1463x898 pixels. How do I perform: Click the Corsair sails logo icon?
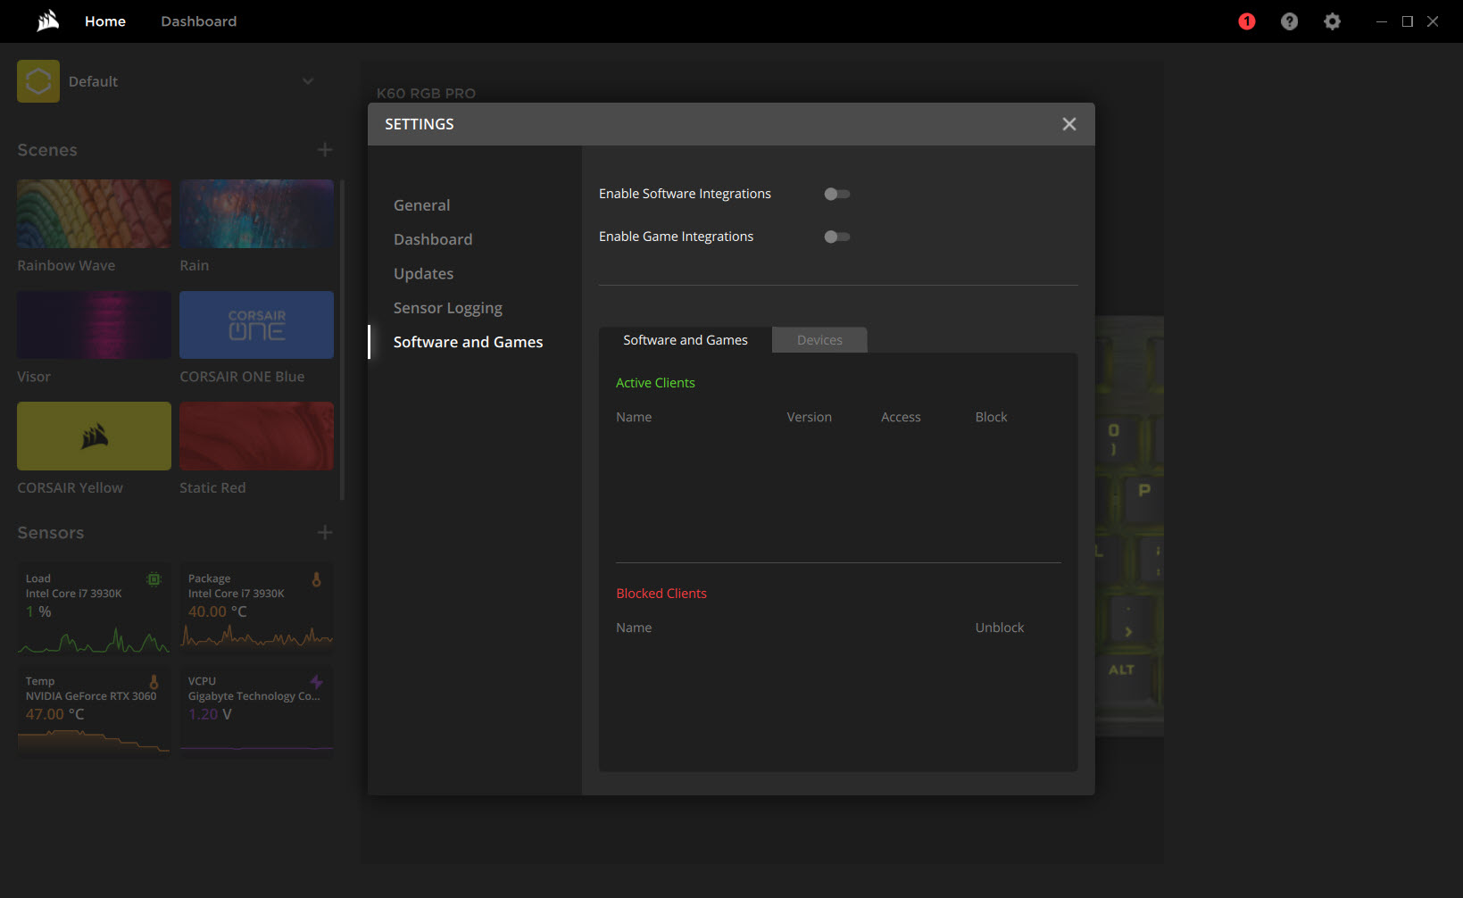click(x=47, y=21)
